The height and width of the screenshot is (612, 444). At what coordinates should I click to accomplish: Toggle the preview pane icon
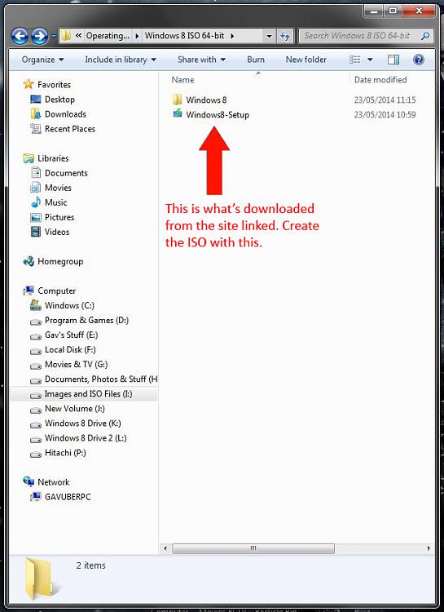coord(393,60)
